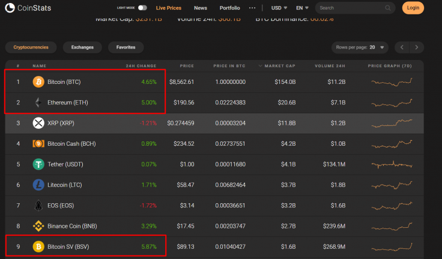Open the Live Prices menu item
Viewport: 442px width, 259px height.
click(x=169, y=8)
